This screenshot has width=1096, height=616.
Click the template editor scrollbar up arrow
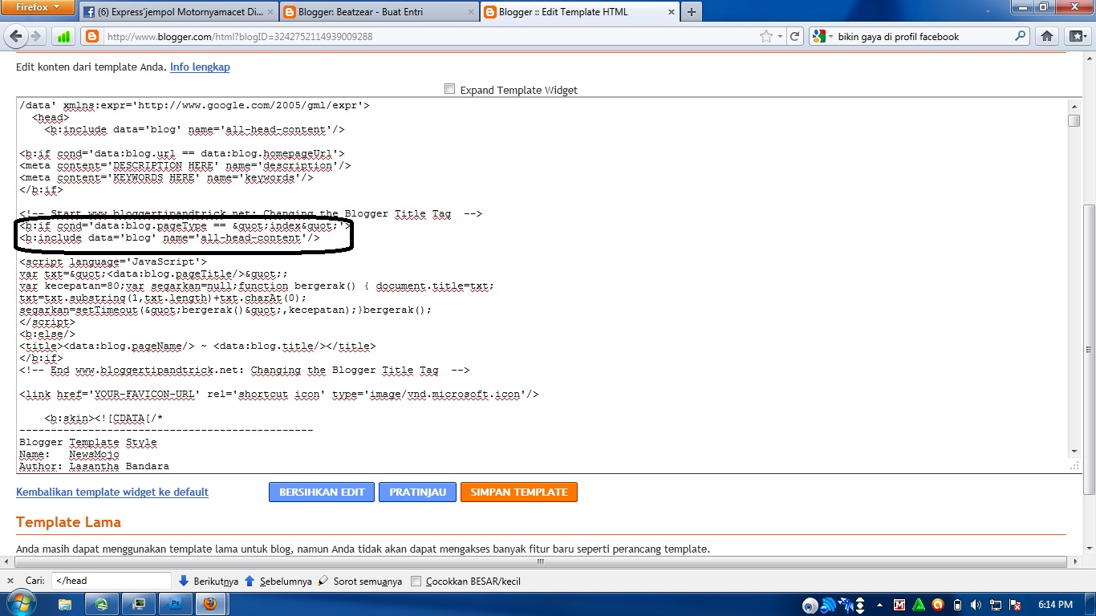click(1074, 105)
